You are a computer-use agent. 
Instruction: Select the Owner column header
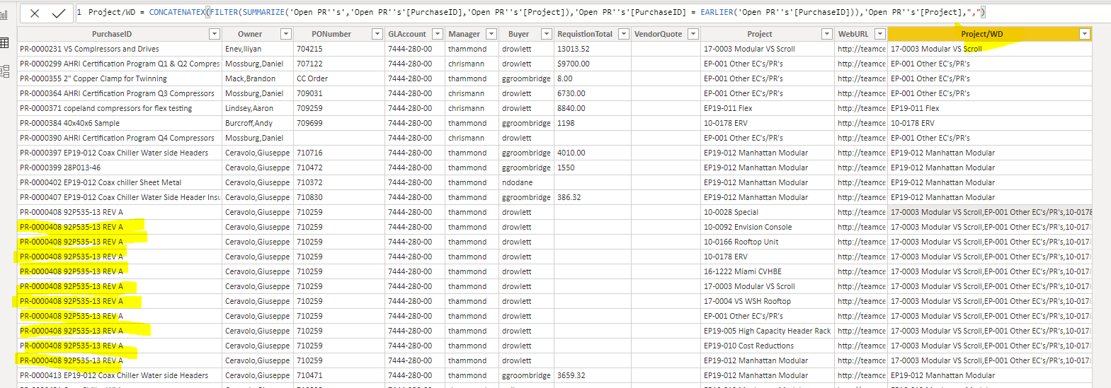250,34
